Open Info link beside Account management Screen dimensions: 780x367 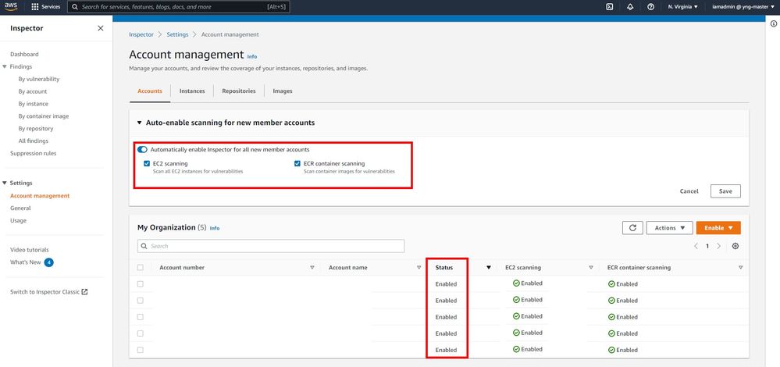coord(252,57)
